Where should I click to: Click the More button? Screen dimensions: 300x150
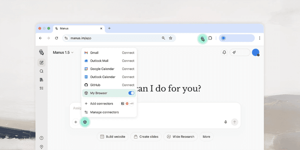click(206, 137)
